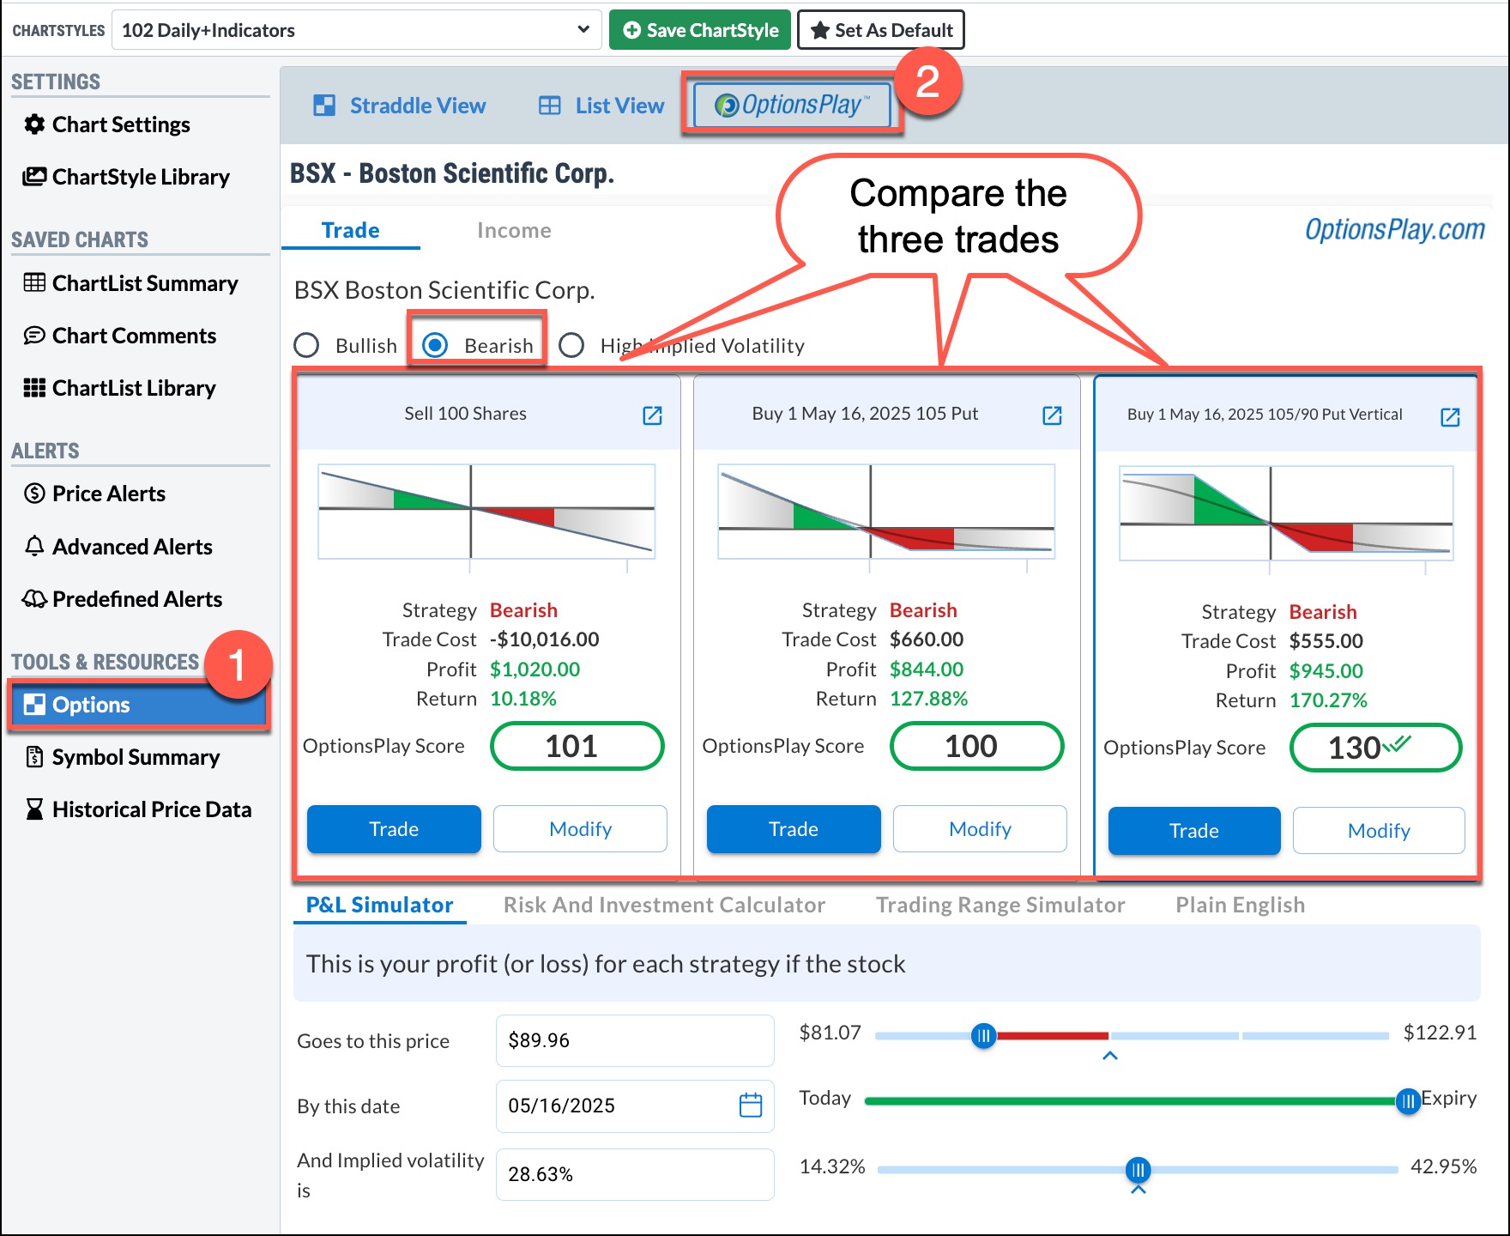This screenshot has height=1236, width=1510.
Task: Click Trade button for the 105 Put
Action: coord(794,828)
